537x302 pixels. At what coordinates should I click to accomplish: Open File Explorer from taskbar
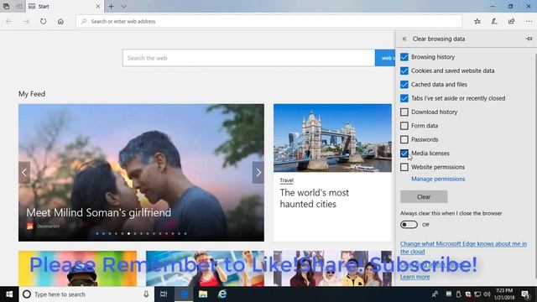pos(203,294)
